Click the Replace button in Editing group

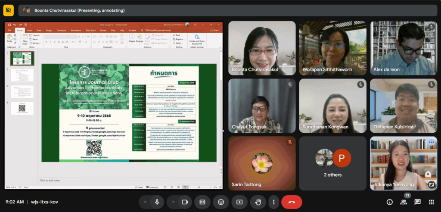click(x=178, y=39)
